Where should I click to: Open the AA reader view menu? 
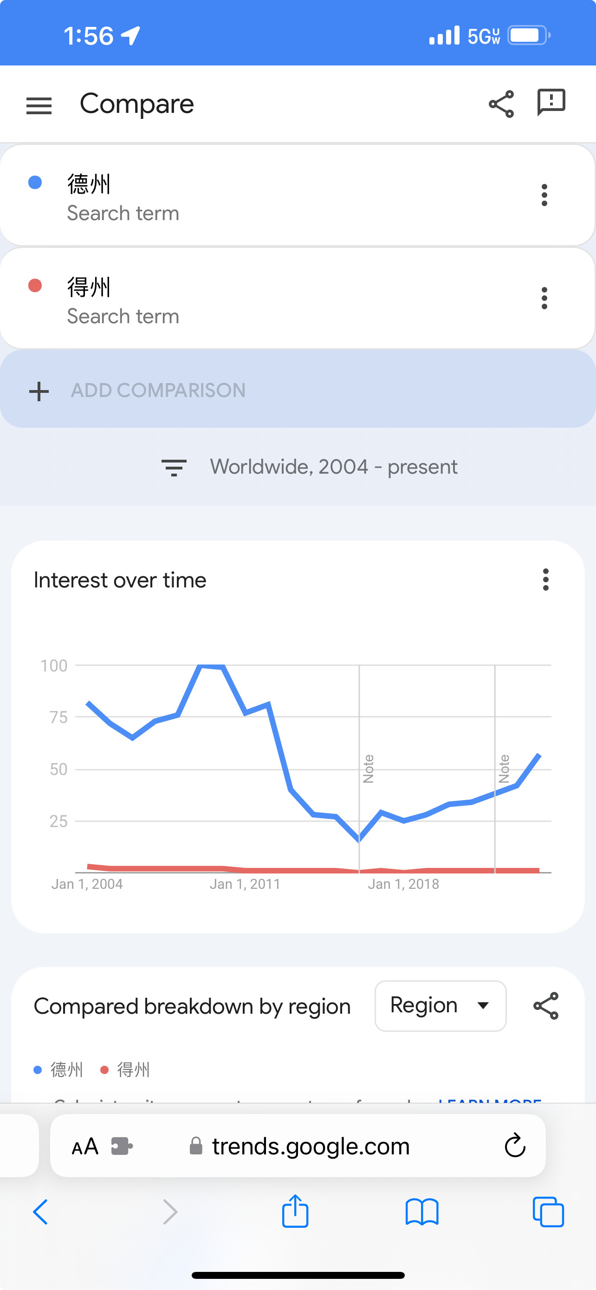(x=85, y=1146)
